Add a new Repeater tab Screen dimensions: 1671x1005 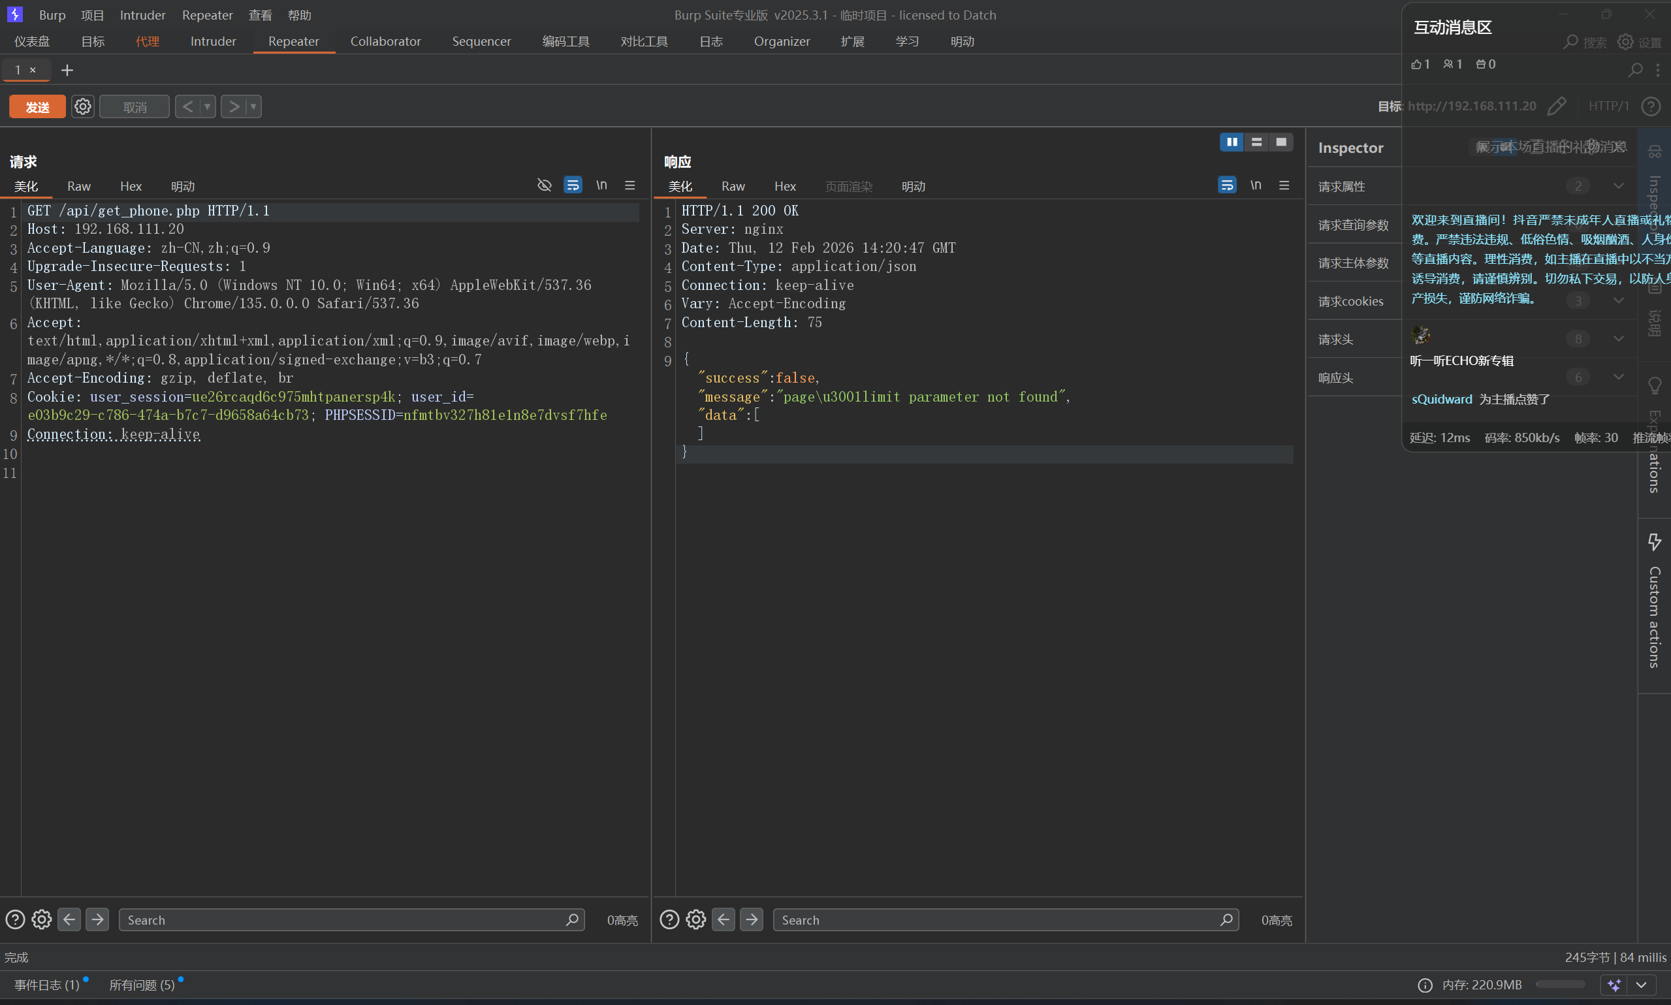click(x=67, y=70)
